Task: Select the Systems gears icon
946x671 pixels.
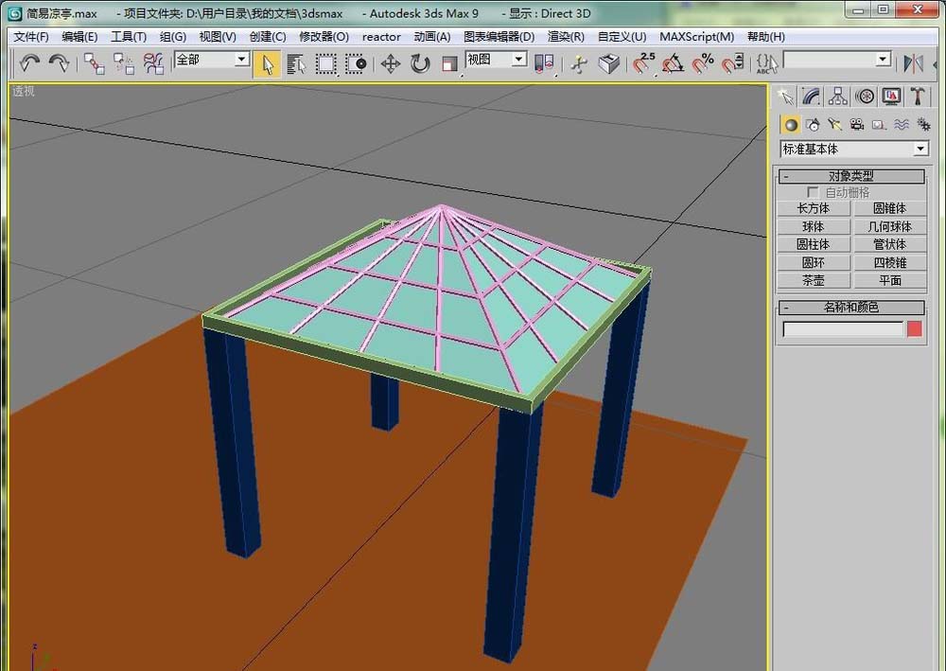Action: tap(923, 125)
